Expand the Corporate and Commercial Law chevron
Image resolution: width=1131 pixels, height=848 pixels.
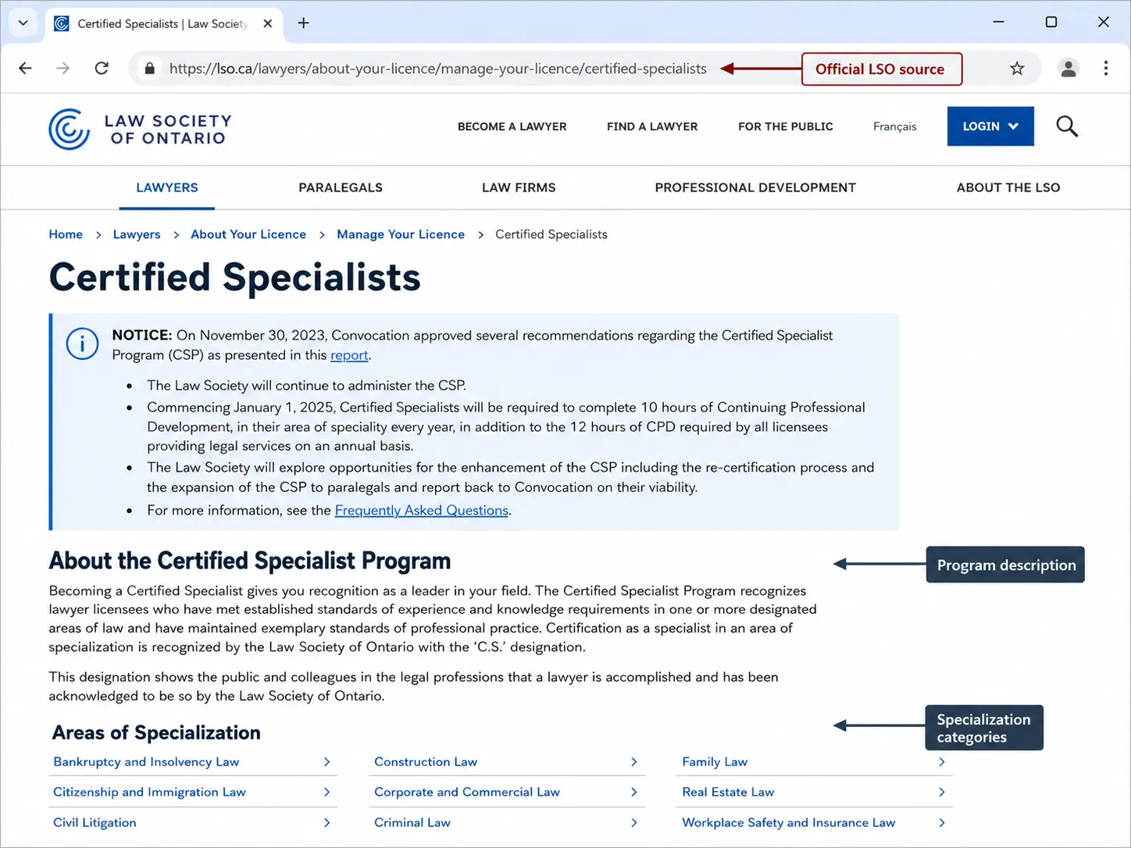tap(634, 792)
